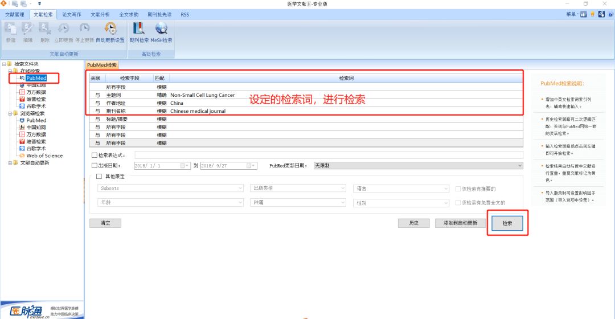Click the 检索表达式 input field

[x=329, y=156]
